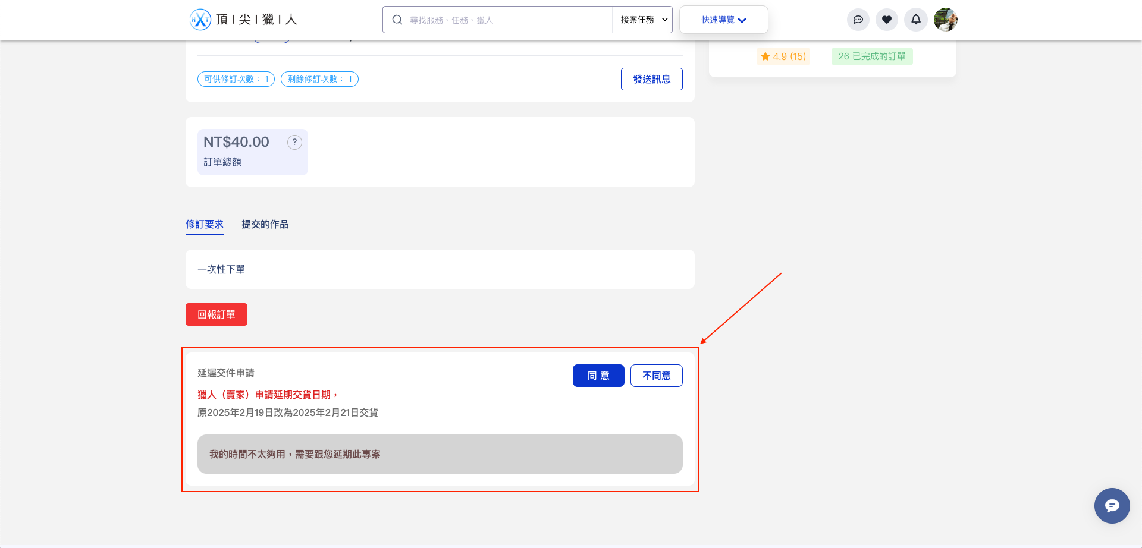The width and height of the screenshot is (1142, 548).
Task: Open the messages chat bubble icon
Action: pyautogui.click(x=858, y=20)
